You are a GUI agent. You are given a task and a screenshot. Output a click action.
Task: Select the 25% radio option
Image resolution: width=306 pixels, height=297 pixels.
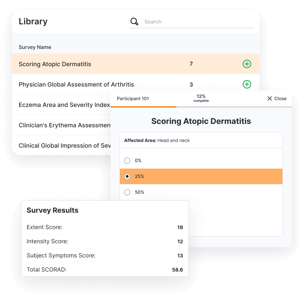coord(127,177)
